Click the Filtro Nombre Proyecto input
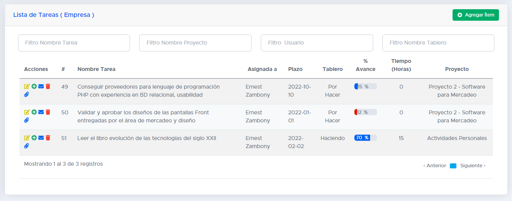 [x=195, y=43]
